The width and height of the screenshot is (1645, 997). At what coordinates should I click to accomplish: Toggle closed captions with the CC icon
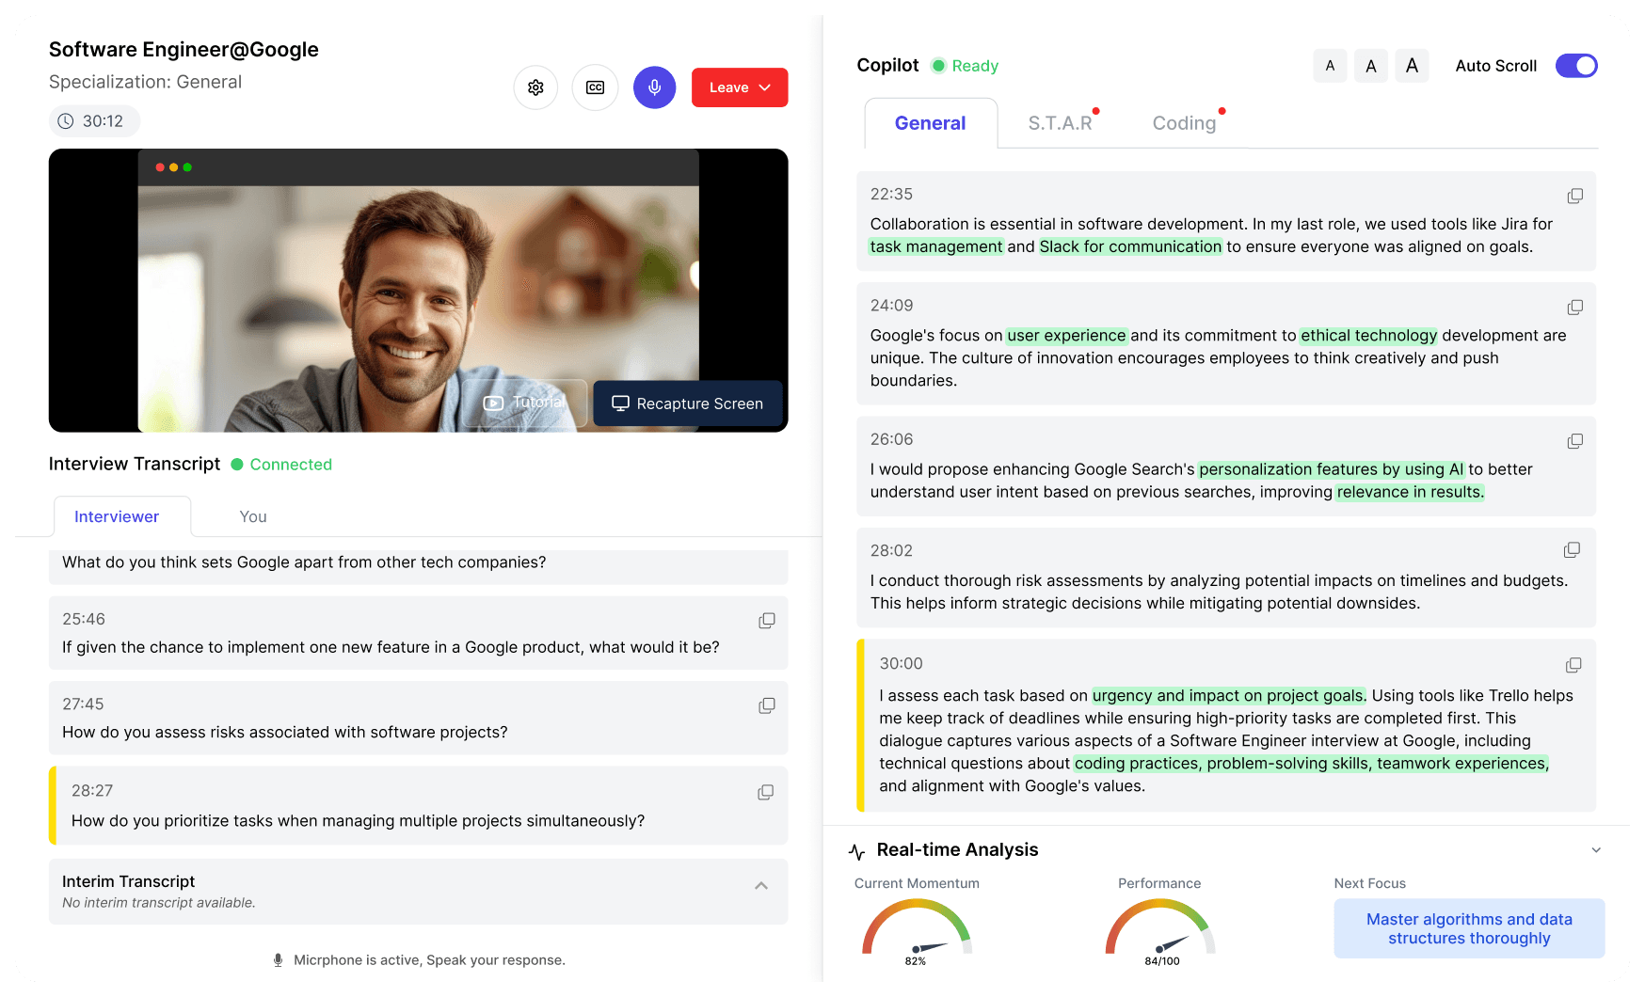point(595,87)
